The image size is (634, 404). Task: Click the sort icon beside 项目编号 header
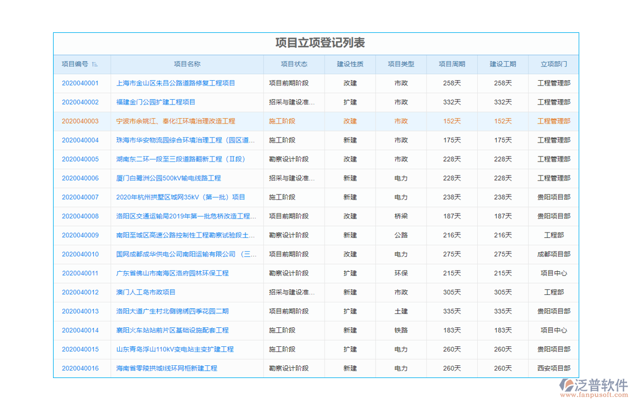[96, 64]
